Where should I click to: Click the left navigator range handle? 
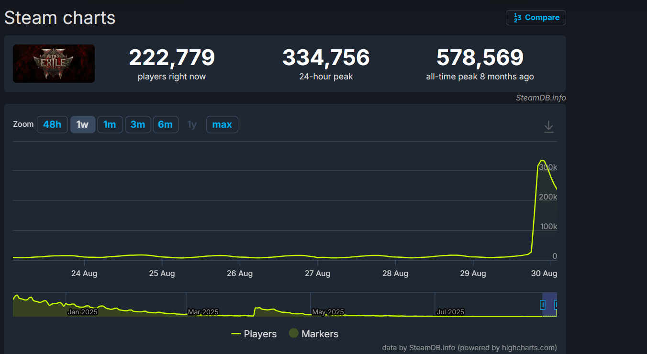pyautogui.click(x=543, y=304)
